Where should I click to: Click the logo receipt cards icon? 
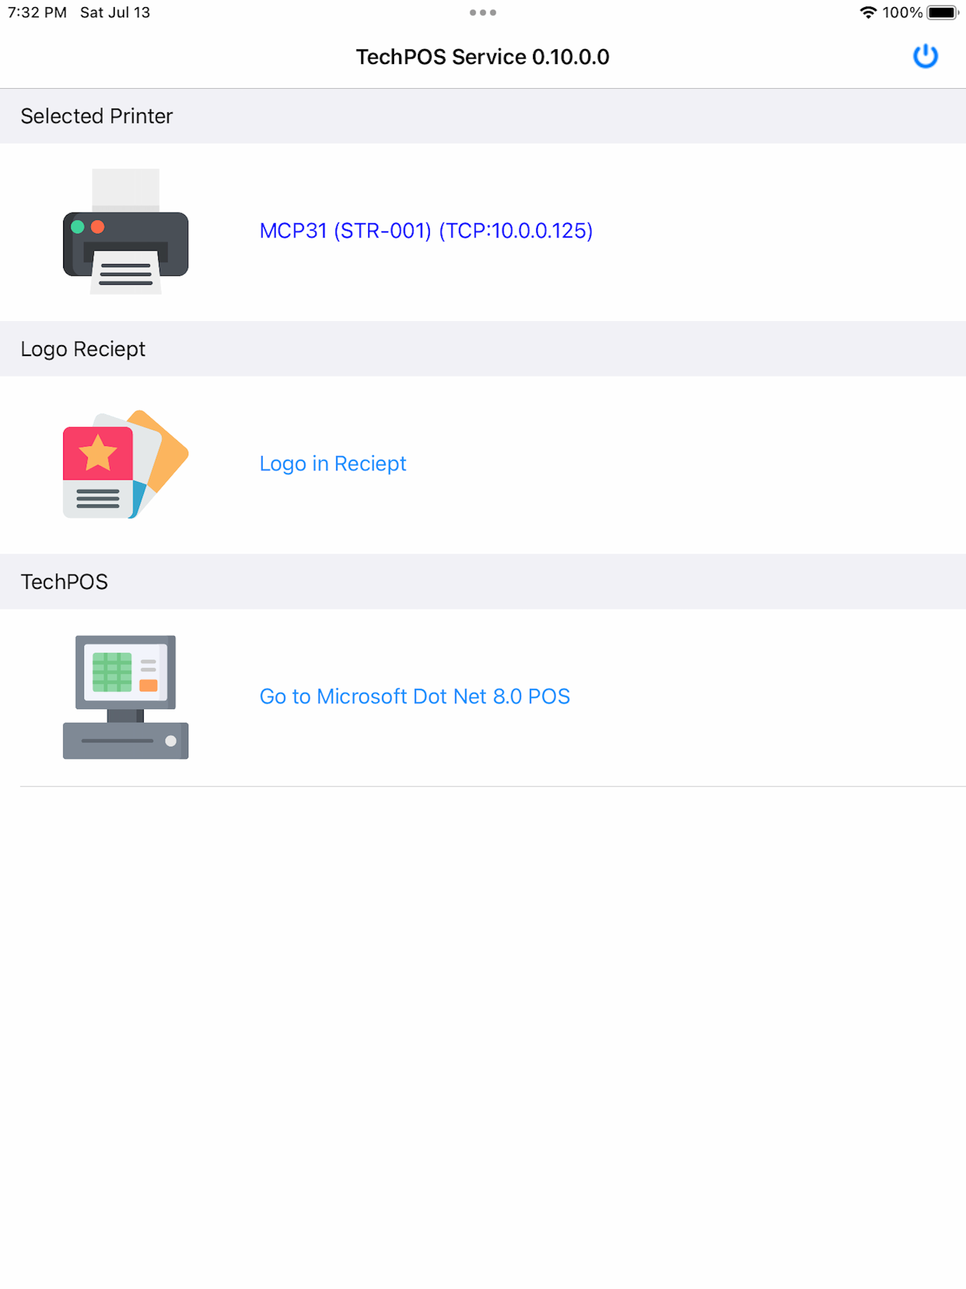coord(126,465)
